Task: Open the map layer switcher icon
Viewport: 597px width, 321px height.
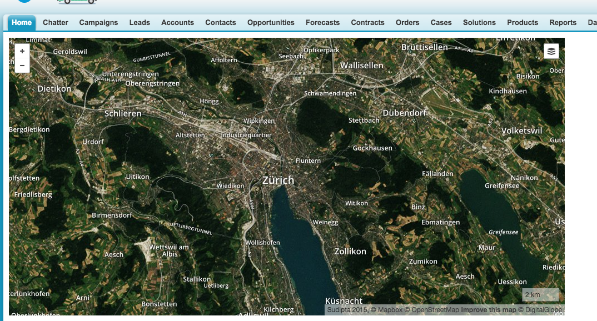Action: (551, 51)
